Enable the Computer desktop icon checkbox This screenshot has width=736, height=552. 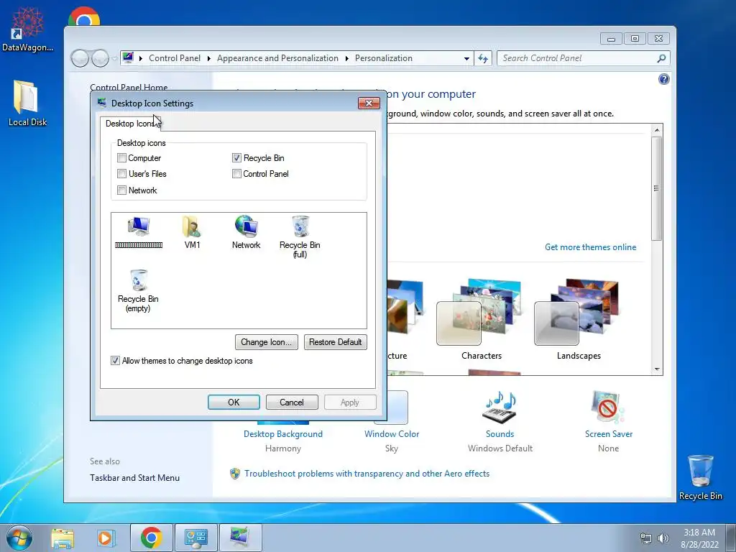121,157
